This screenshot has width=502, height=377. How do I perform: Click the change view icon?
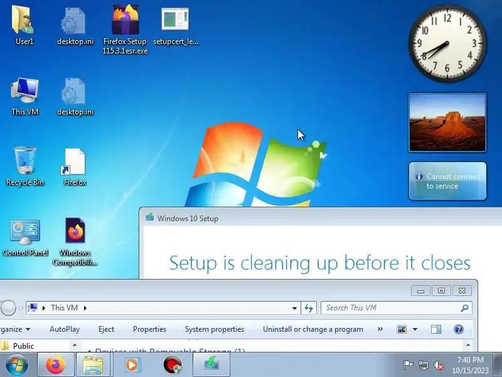(x=402, y=329)
